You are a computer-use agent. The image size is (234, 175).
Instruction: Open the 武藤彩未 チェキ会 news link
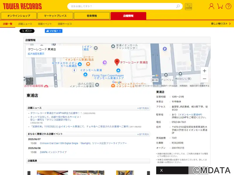point(79,127)
